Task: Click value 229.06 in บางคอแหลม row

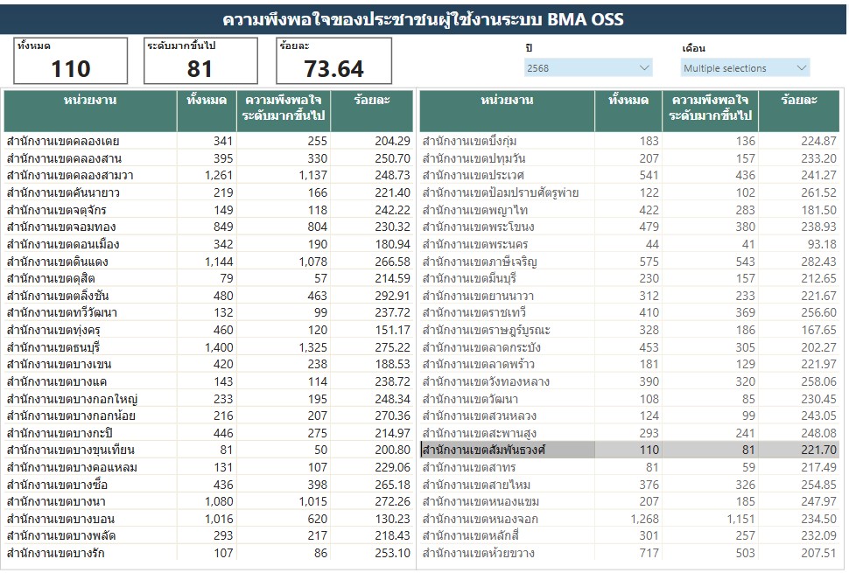Action: point(393,467)
